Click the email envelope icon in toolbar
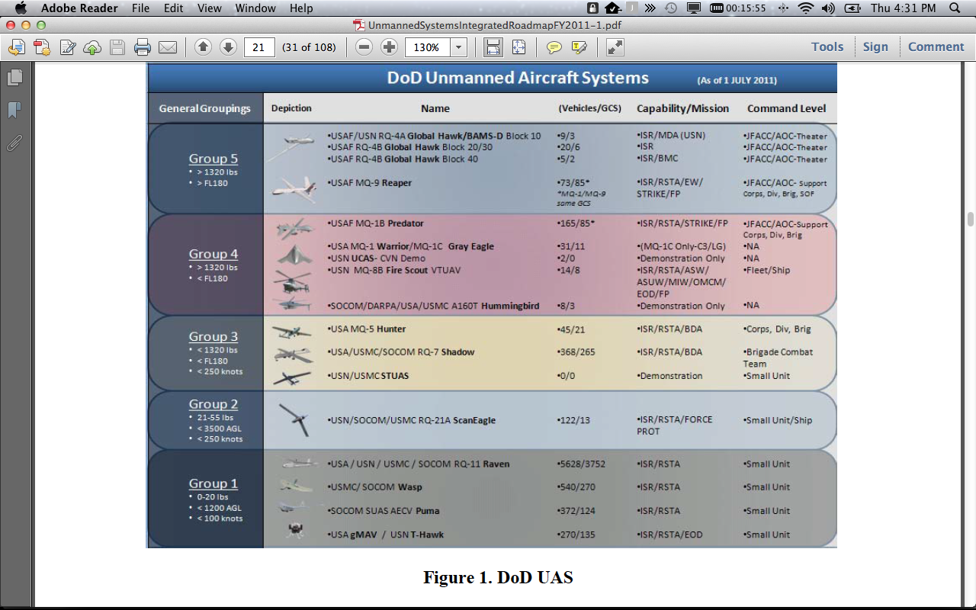The height and width of the screenshot is (610, 976). 168,47
